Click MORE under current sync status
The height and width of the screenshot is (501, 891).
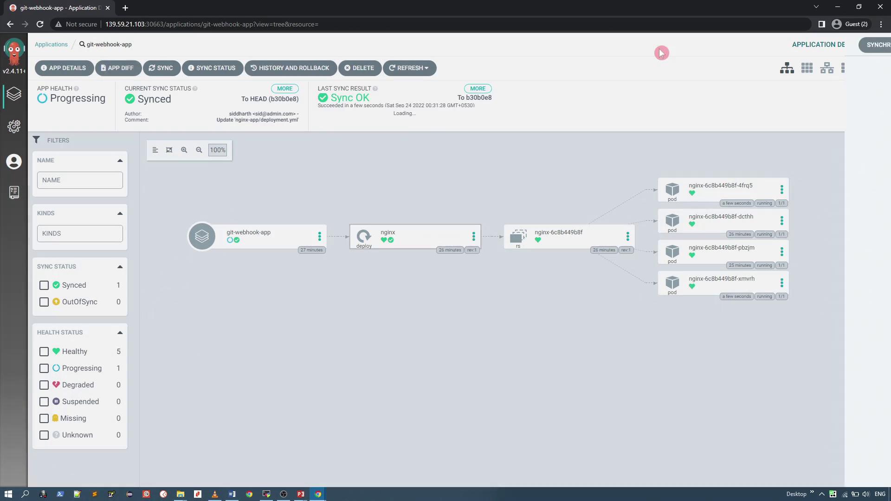click(x=284, y=89)
